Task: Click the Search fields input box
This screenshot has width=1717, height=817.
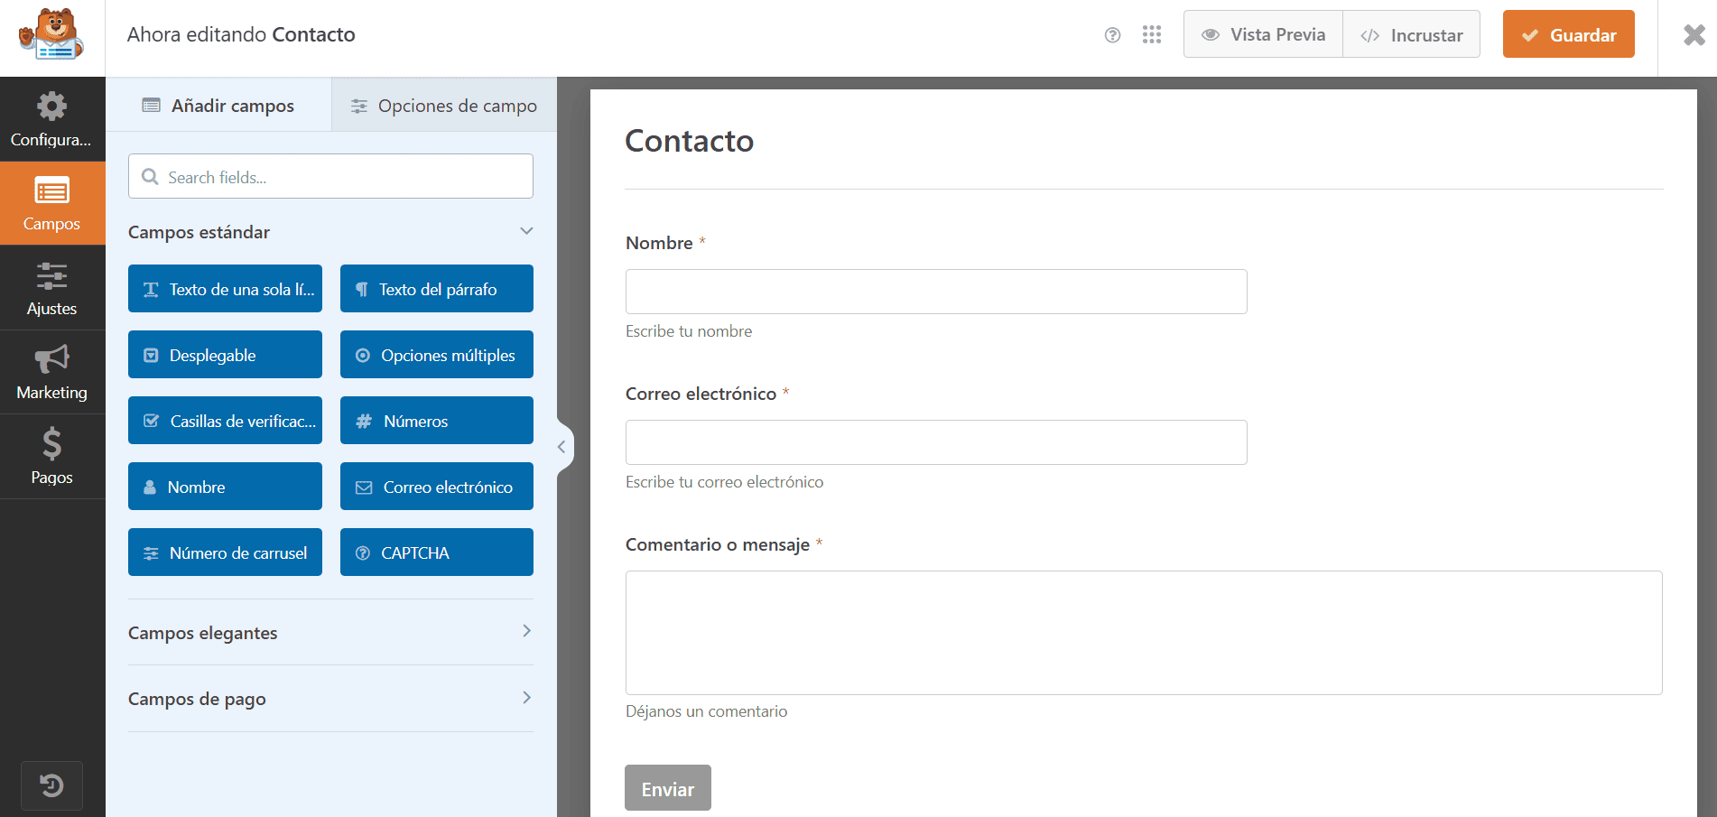Action: click(x=330, y=177)
